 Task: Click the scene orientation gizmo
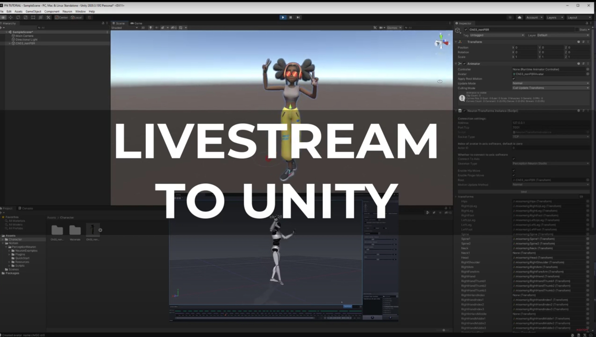pyautogui.click(x=441, y=42)
